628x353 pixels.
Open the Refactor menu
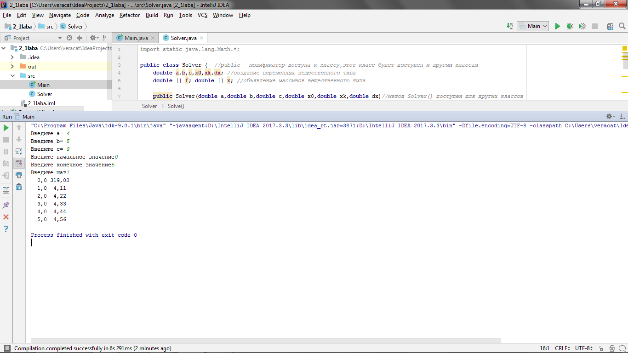coord(129,15)
